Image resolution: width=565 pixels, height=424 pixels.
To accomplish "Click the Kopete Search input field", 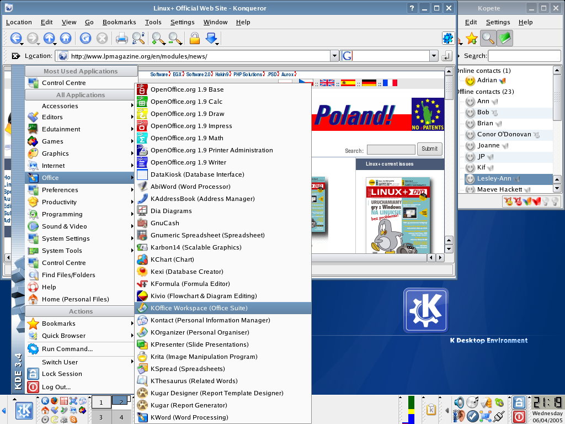I will click(524, 56).
